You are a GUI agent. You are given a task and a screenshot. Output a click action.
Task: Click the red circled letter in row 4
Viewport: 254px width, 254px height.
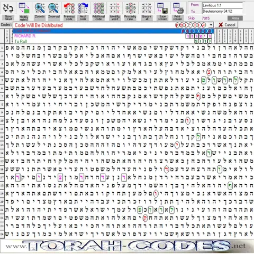tap(209, 72)
